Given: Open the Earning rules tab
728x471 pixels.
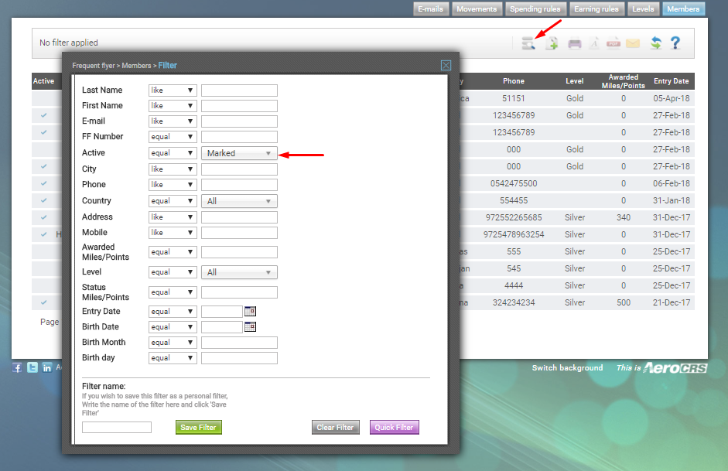Looking at the screenshot, I should (596, 9).
